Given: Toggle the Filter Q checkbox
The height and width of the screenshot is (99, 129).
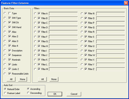Looking at the screenshot, I should (86, 27).
